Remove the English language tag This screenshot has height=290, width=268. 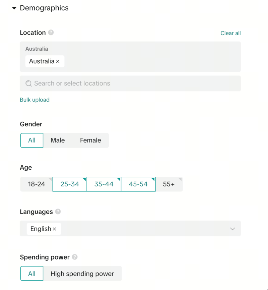55,229
